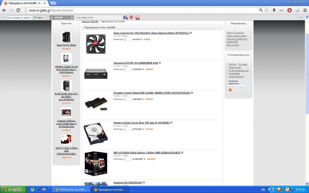The image size is (309, 193).
Task: Click the zoom magnifier icon in address bar
Action: click(261, 10)
